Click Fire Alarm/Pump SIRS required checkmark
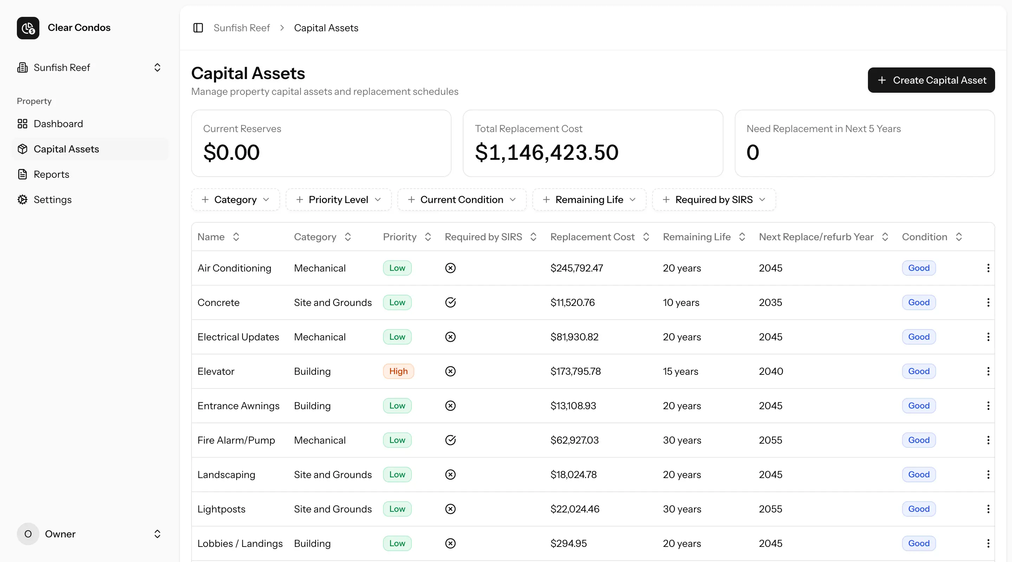The width and height of the screenshot is (1012, 562). coord(450,440)
